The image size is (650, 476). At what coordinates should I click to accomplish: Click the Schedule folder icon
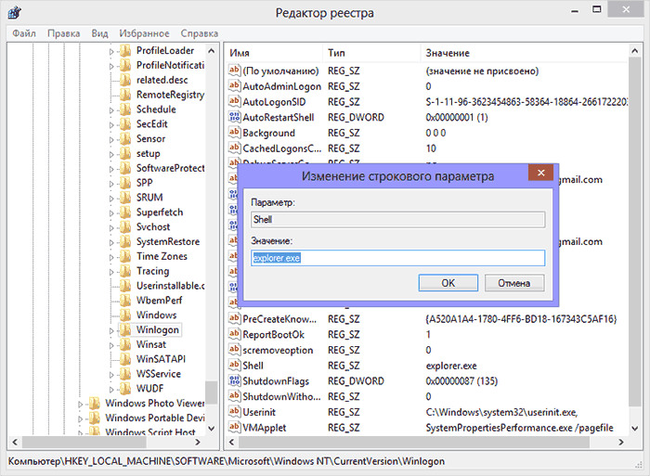(125, 109)
